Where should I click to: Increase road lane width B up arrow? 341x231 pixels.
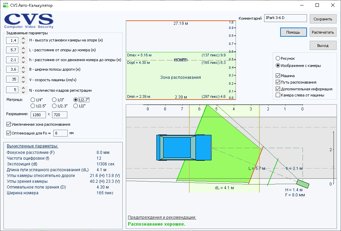[23, 67]
